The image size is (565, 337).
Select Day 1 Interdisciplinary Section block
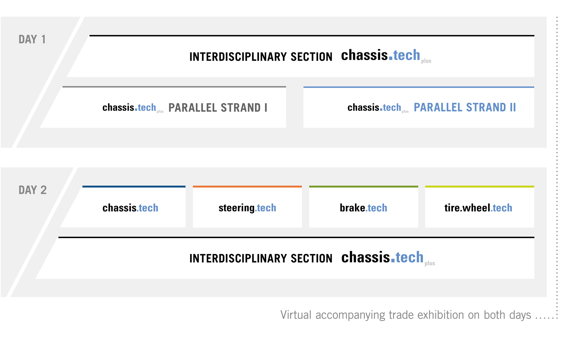300,56
